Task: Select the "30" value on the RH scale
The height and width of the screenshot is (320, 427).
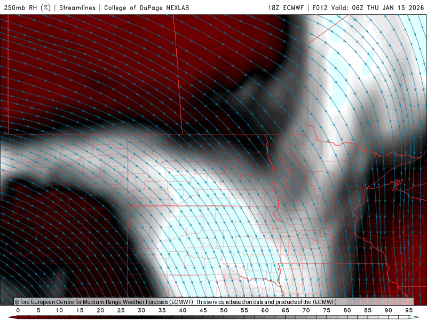Action: tap(141, 310)
